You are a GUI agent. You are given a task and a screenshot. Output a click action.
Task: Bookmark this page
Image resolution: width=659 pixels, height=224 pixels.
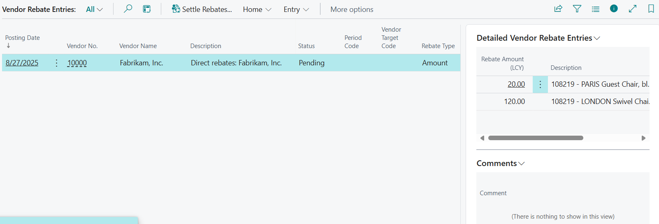pos(651,9)
